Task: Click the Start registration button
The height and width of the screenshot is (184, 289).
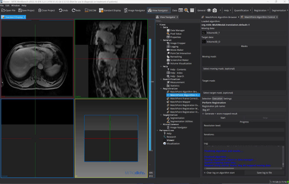Action: tap(222, 117)
